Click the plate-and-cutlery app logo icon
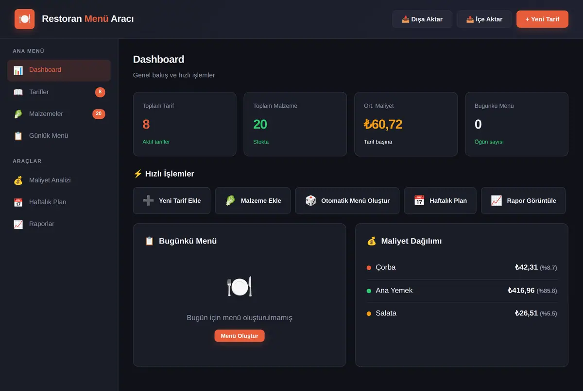Image resolution: width=583 pixels, height=391 pixels. 24,19
